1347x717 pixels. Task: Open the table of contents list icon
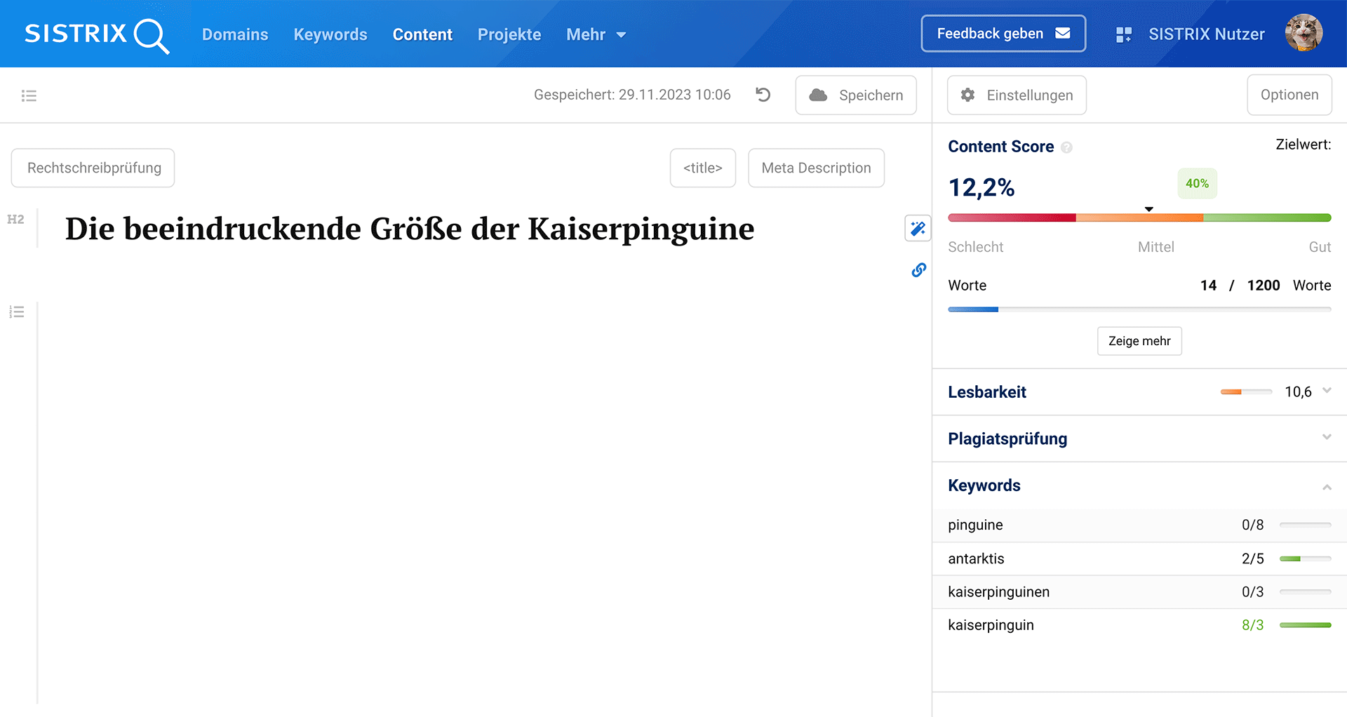[29, 95]
